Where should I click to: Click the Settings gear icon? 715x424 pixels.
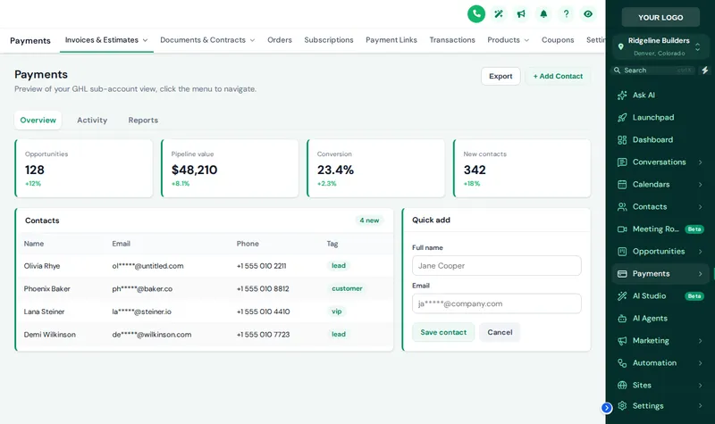tap(622, 406)
